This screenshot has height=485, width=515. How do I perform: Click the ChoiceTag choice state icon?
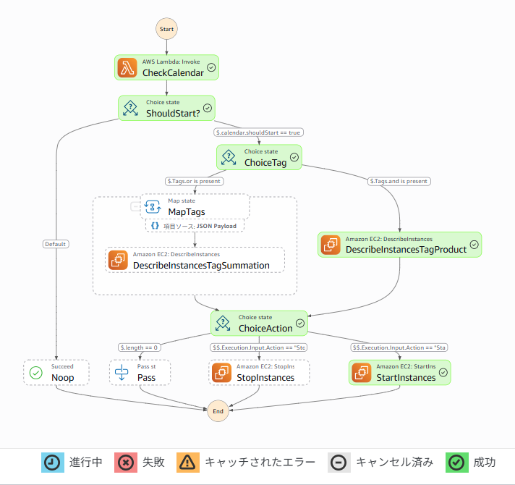(x=229, y=157)
